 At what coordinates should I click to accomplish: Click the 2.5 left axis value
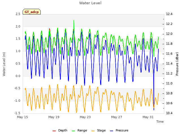click(x=18, y=14)
